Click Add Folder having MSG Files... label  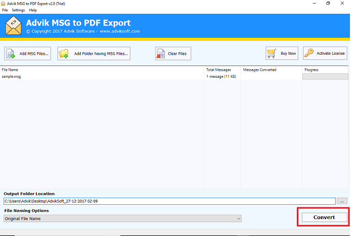coord(101,54)
